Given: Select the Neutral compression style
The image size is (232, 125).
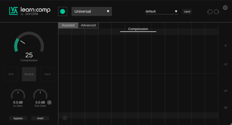Looking at the screenshot, I should pos(29,74).
